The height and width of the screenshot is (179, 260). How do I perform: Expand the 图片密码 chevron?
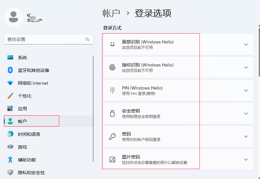(246, 160)
